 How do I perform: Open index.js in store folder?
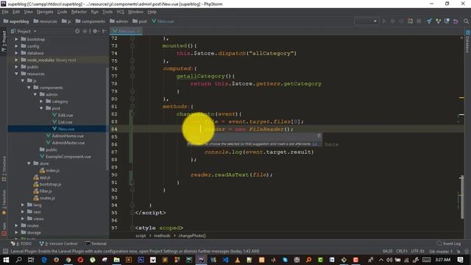[x=52, y=171]
